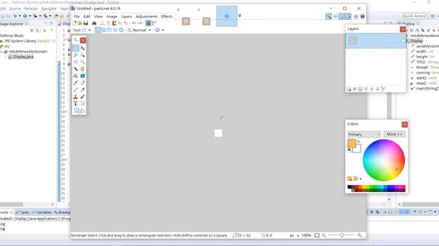Toggle layer visibility checkbox in Layers panel
The image size is (439, 246).
pos(403,41)
